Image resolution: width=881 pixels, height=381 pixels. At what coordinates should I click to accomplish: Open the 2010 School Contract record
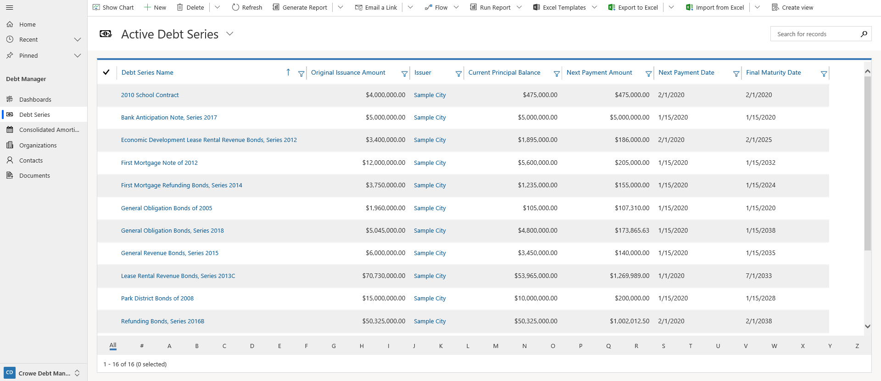tap(150, 95)
